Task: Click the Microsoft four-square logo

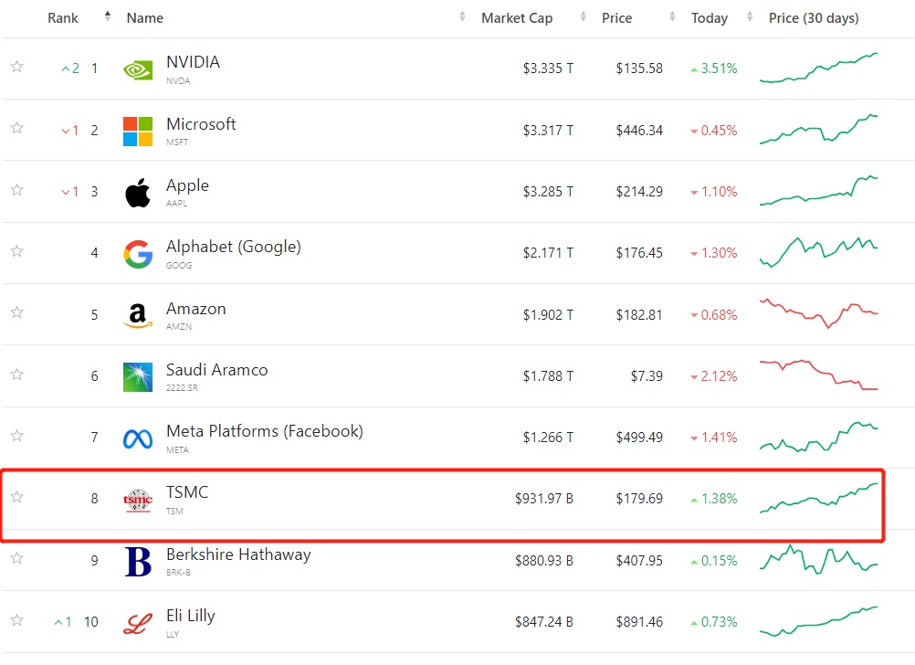Action: [138, 131]
